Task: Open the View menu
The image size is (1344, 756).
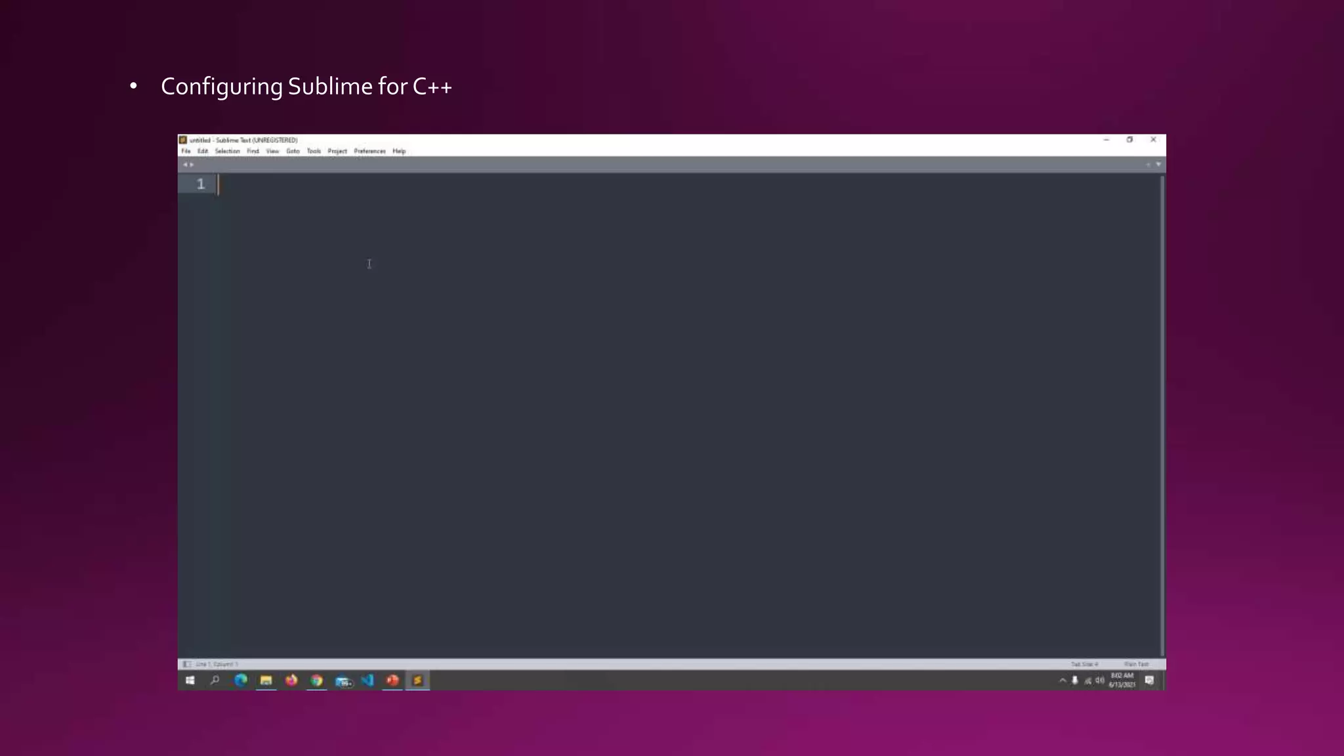Action: pos(272,151)
